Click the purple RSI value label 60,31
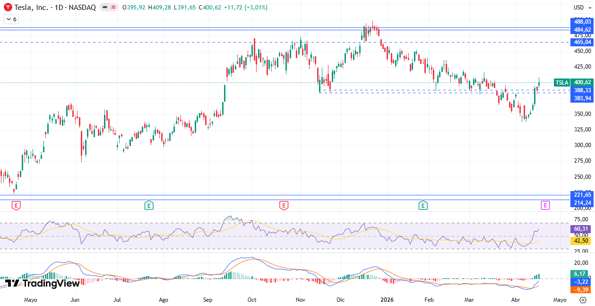 pos(581,229)
